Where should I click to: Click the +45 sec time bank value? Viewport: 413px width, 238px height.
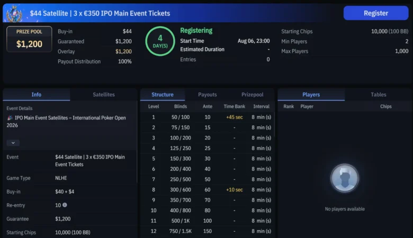(x=235, y=117)
